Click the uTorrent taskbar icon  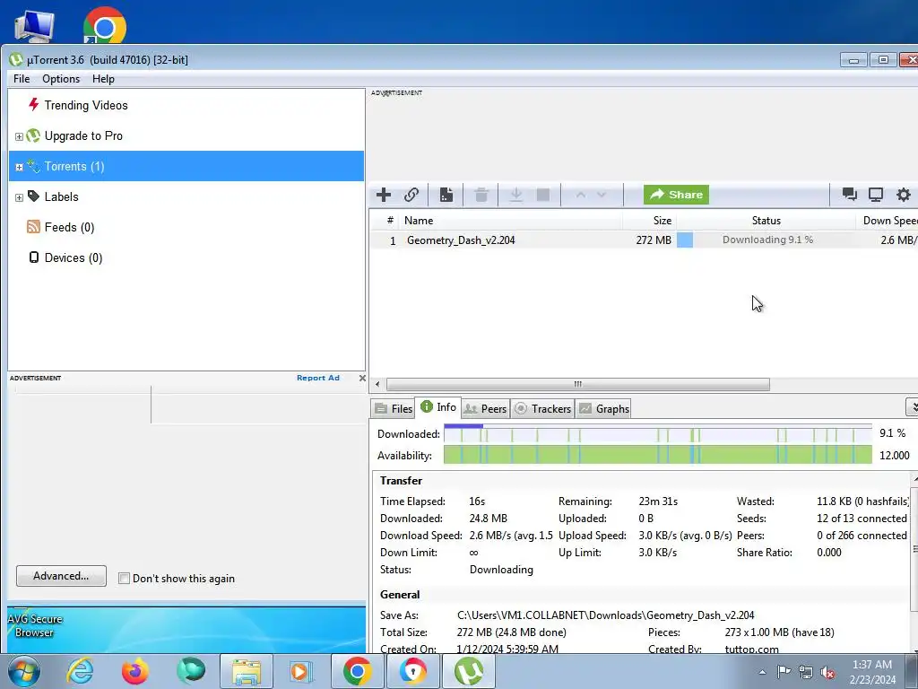tap(469, 671)
